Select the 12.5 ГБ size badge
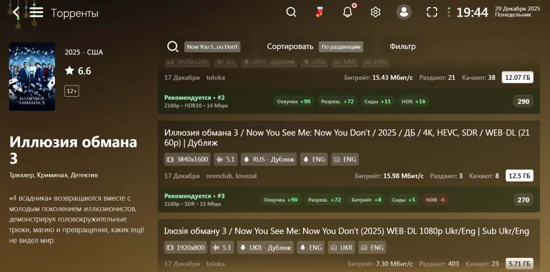This screenshot has height=272, width=550. (x=519, y=176)
